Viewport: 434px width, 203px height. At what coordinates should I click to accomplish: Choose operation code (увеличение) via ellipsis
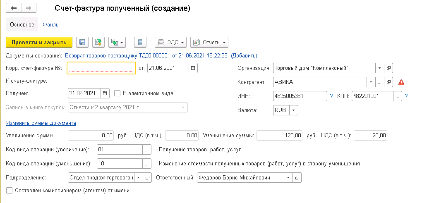(147, 150)
